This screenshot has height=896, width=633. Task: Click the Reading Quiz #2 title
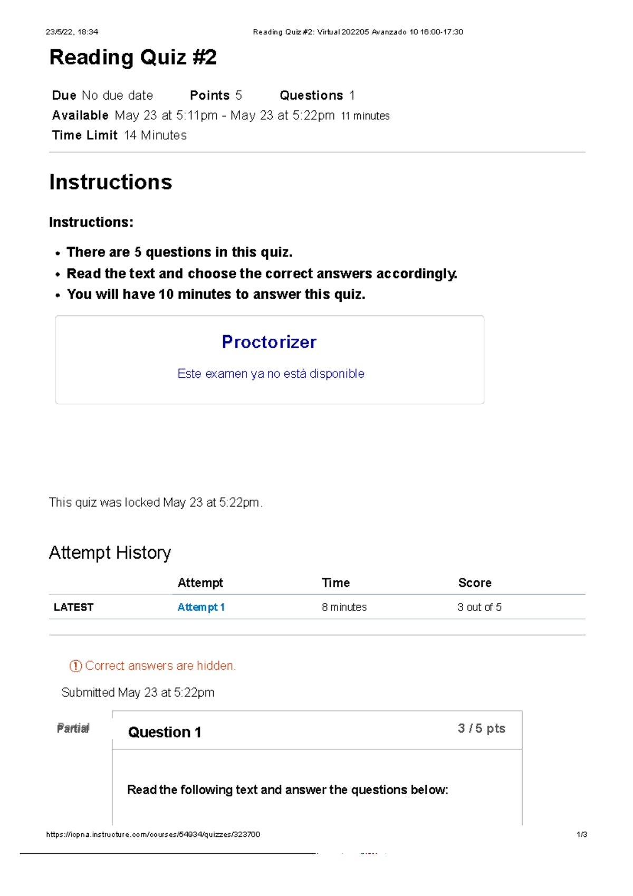[x=133, y=57]
